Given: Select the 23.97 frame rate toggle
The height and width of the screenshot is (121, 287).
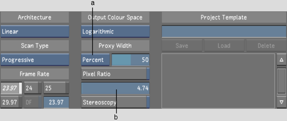Looking at the screenshot, I should tap(11, 88).
